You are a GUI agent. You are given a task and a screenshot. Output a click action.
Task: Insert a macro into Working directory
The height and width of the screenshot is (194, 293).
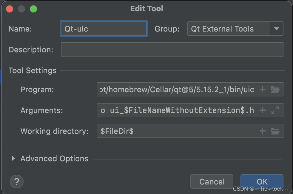coord(263,131)
